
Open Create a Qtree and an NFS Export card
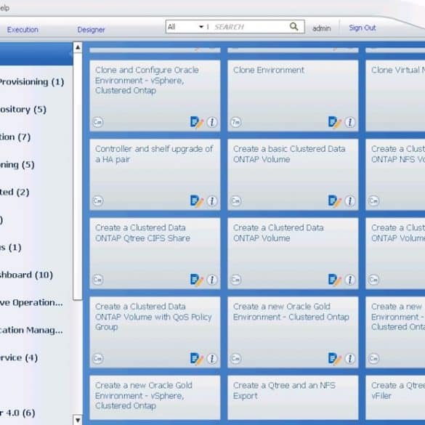(293, 397)
